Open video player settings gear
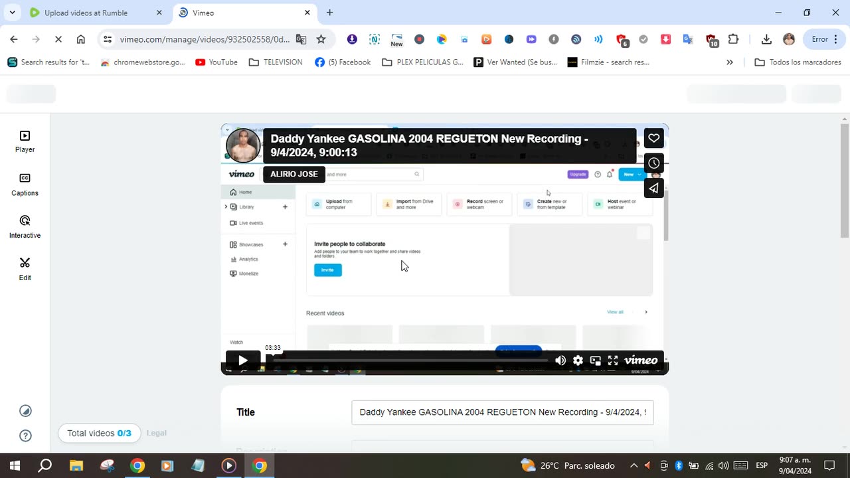 tap(578, 360)
